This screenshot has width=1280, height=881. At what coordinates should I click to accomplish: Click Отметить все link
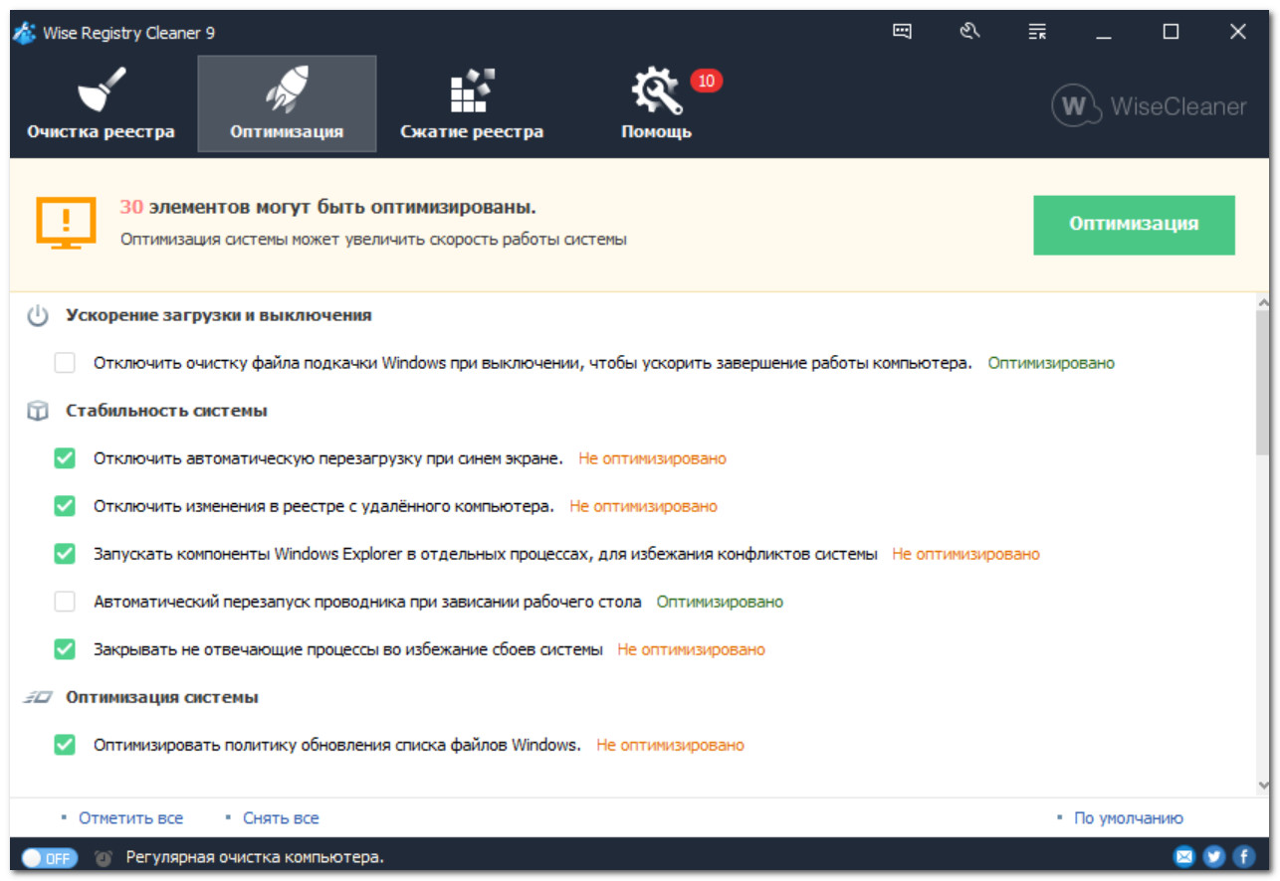point(131,818)
